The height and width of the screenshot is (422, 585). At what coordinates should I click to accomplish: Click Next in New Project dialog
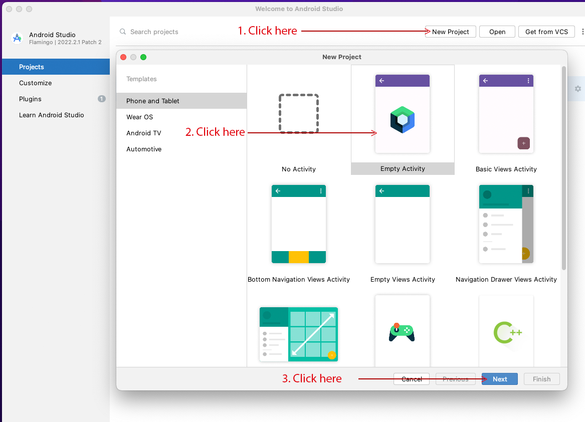point(500,379)
